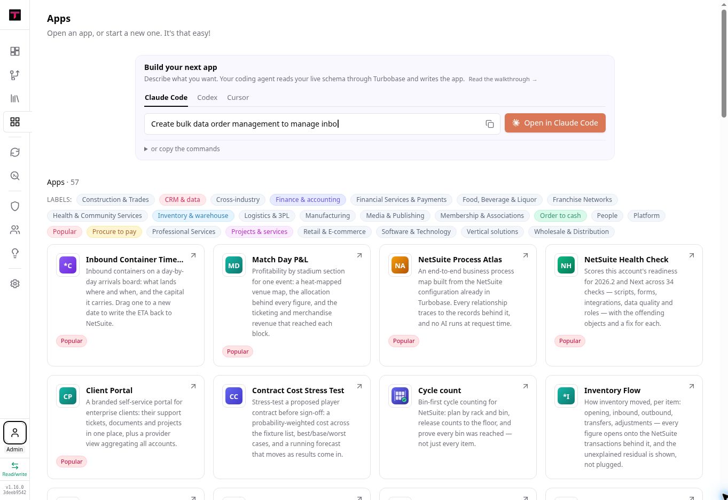Screen dimensions: 728x500
Task: Open Inbound Container Timeline external arrow
Action: pyautogui.click(x=193, y=255)
